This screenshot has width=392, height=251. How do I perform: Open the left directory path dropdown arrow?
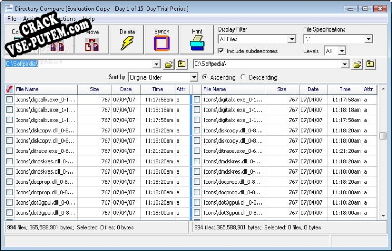[156, 64]
